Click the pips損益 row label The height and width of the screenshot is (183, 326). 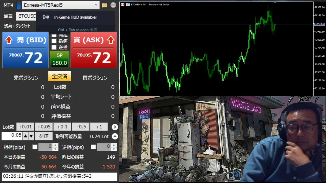pos(61,106)
